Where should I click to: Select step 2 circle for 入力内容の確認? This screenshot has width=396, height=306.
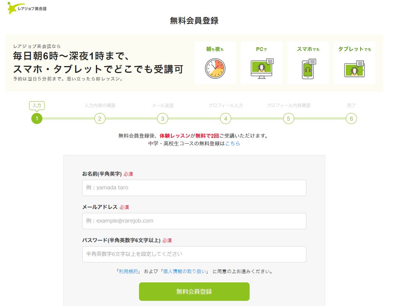(x=100, y=118)
